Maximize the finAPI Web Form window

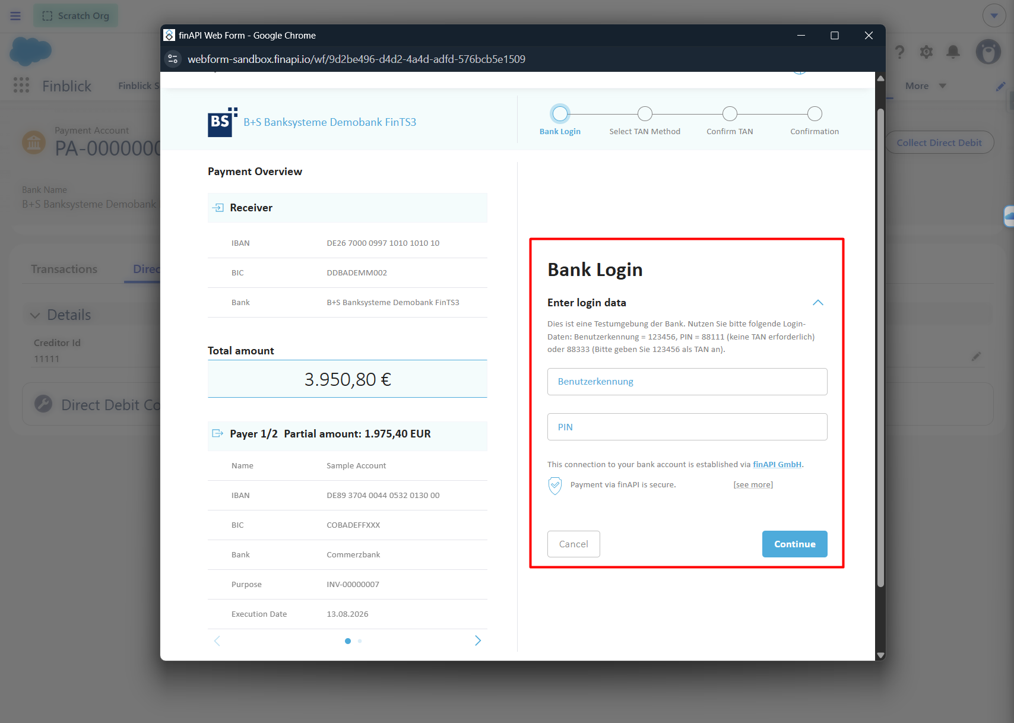(x=834, y=36)
